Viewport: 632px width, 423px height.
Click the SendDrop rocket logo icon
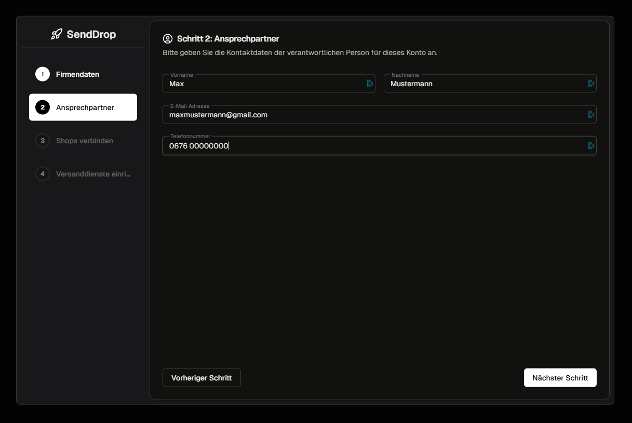click(x=57, y=34)
